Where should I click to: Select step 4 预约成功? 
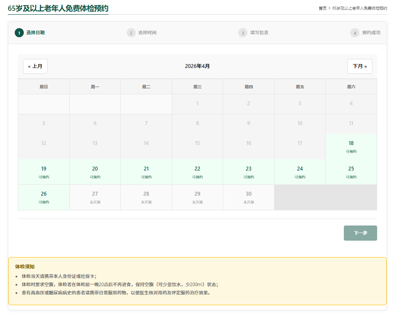pos(365,33)
